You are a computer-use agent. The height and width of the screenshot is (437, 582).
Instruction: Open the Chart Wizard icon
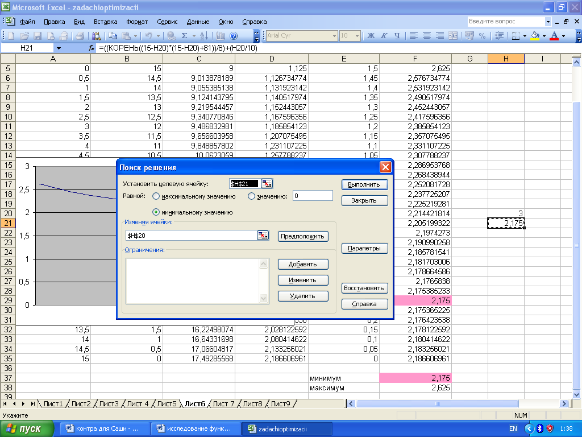[x=221, y=35]
